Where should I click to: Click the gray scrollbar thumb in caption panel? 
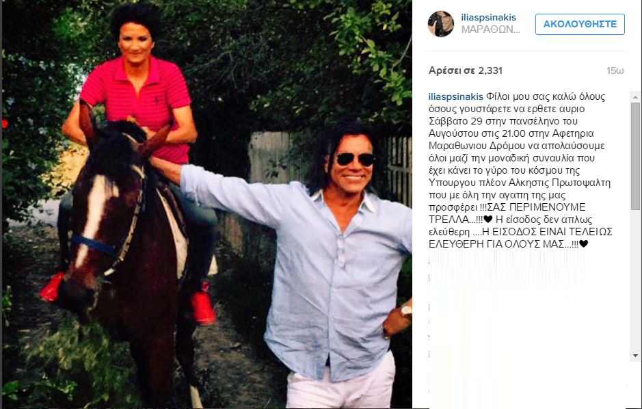(635, 156)
